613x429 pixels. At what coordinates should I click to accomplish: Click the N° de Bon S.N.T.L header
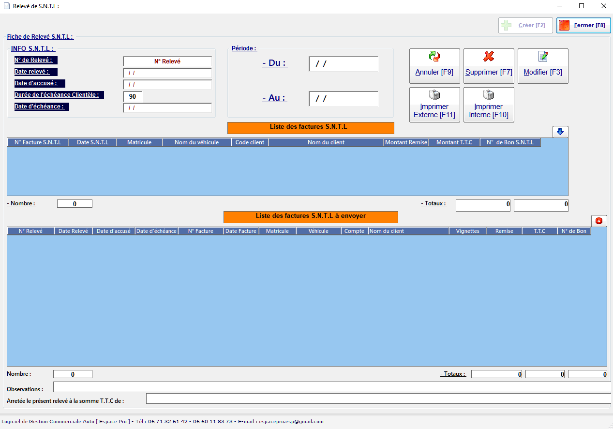pyautogui.click(x=510, y=142)
